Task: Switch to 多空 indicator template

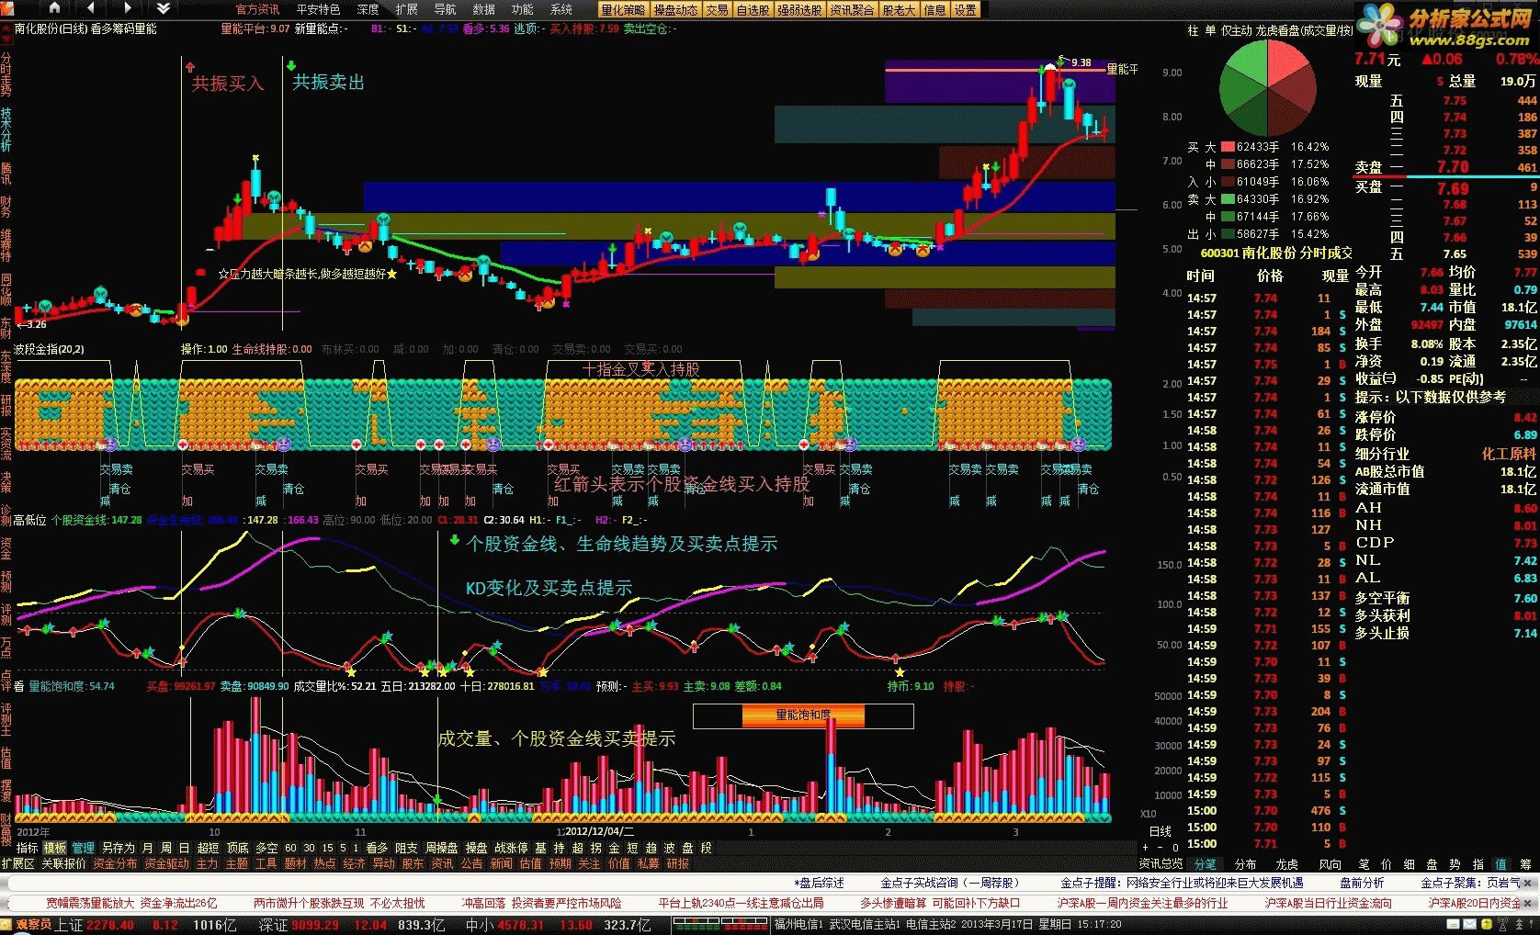Action: pyautogui.click(x=266, y=848)
